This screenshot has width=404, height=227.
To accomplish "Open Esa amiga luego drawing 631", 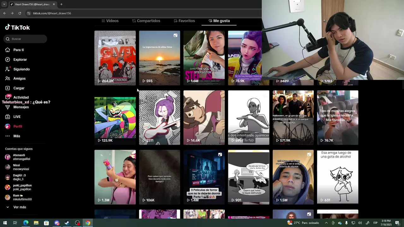I will tap(338, 177).
